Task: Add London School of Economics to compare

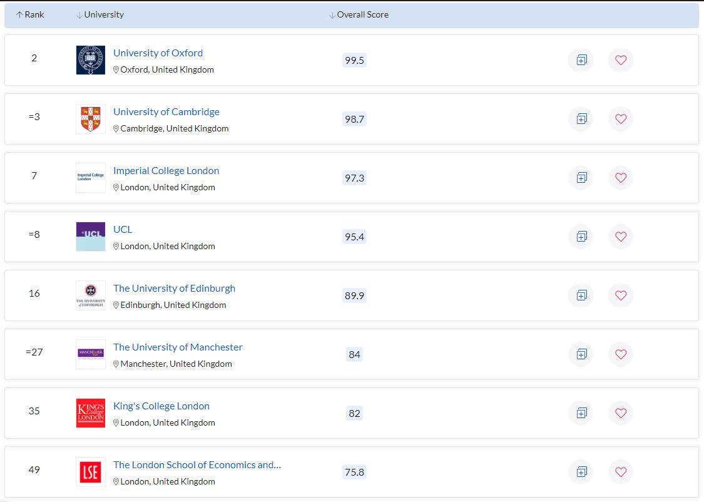Action: click(x=581, y=472)
